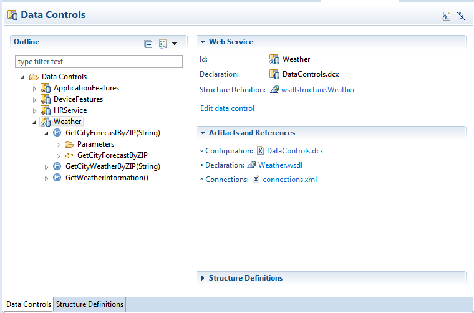Screen dimensions: 474x313
Task: Click the HRService data control icon
Action: [46, 110]
